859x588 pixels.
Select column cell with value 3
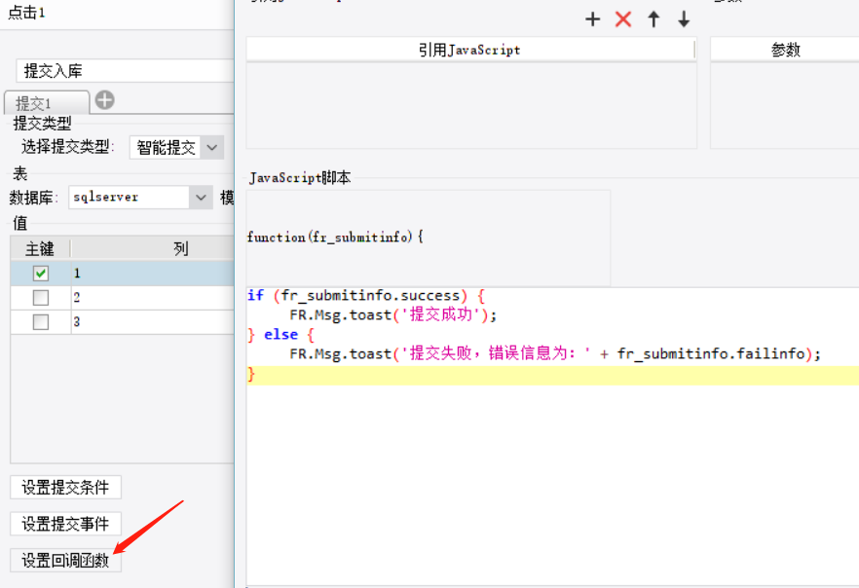click(153, 322)
